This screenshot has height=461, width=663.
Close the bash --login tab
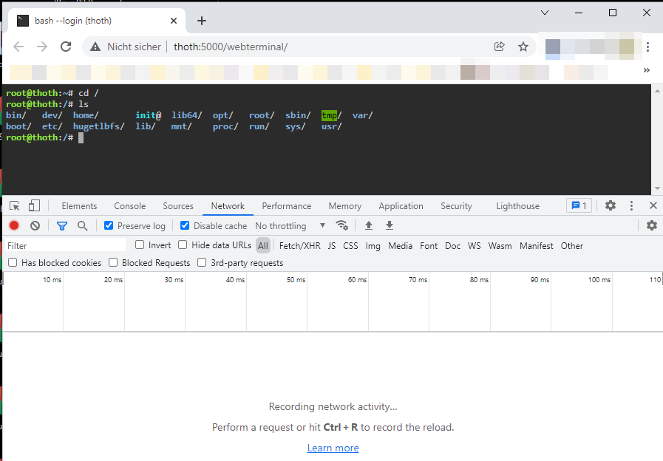coord(174,20)
